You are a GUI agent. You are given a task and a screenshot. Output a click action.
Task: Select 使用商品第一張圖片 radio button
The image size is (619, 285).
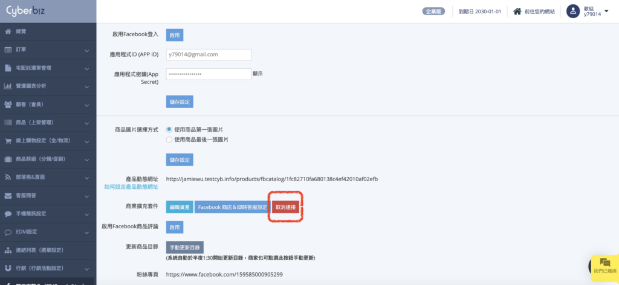169,129
